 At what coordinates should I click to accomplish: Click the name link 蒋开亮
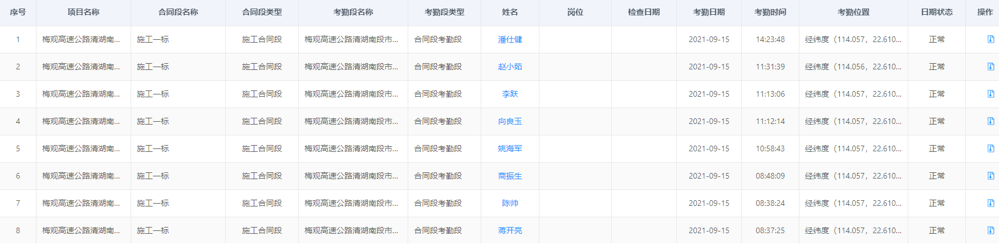pos(510,230)
